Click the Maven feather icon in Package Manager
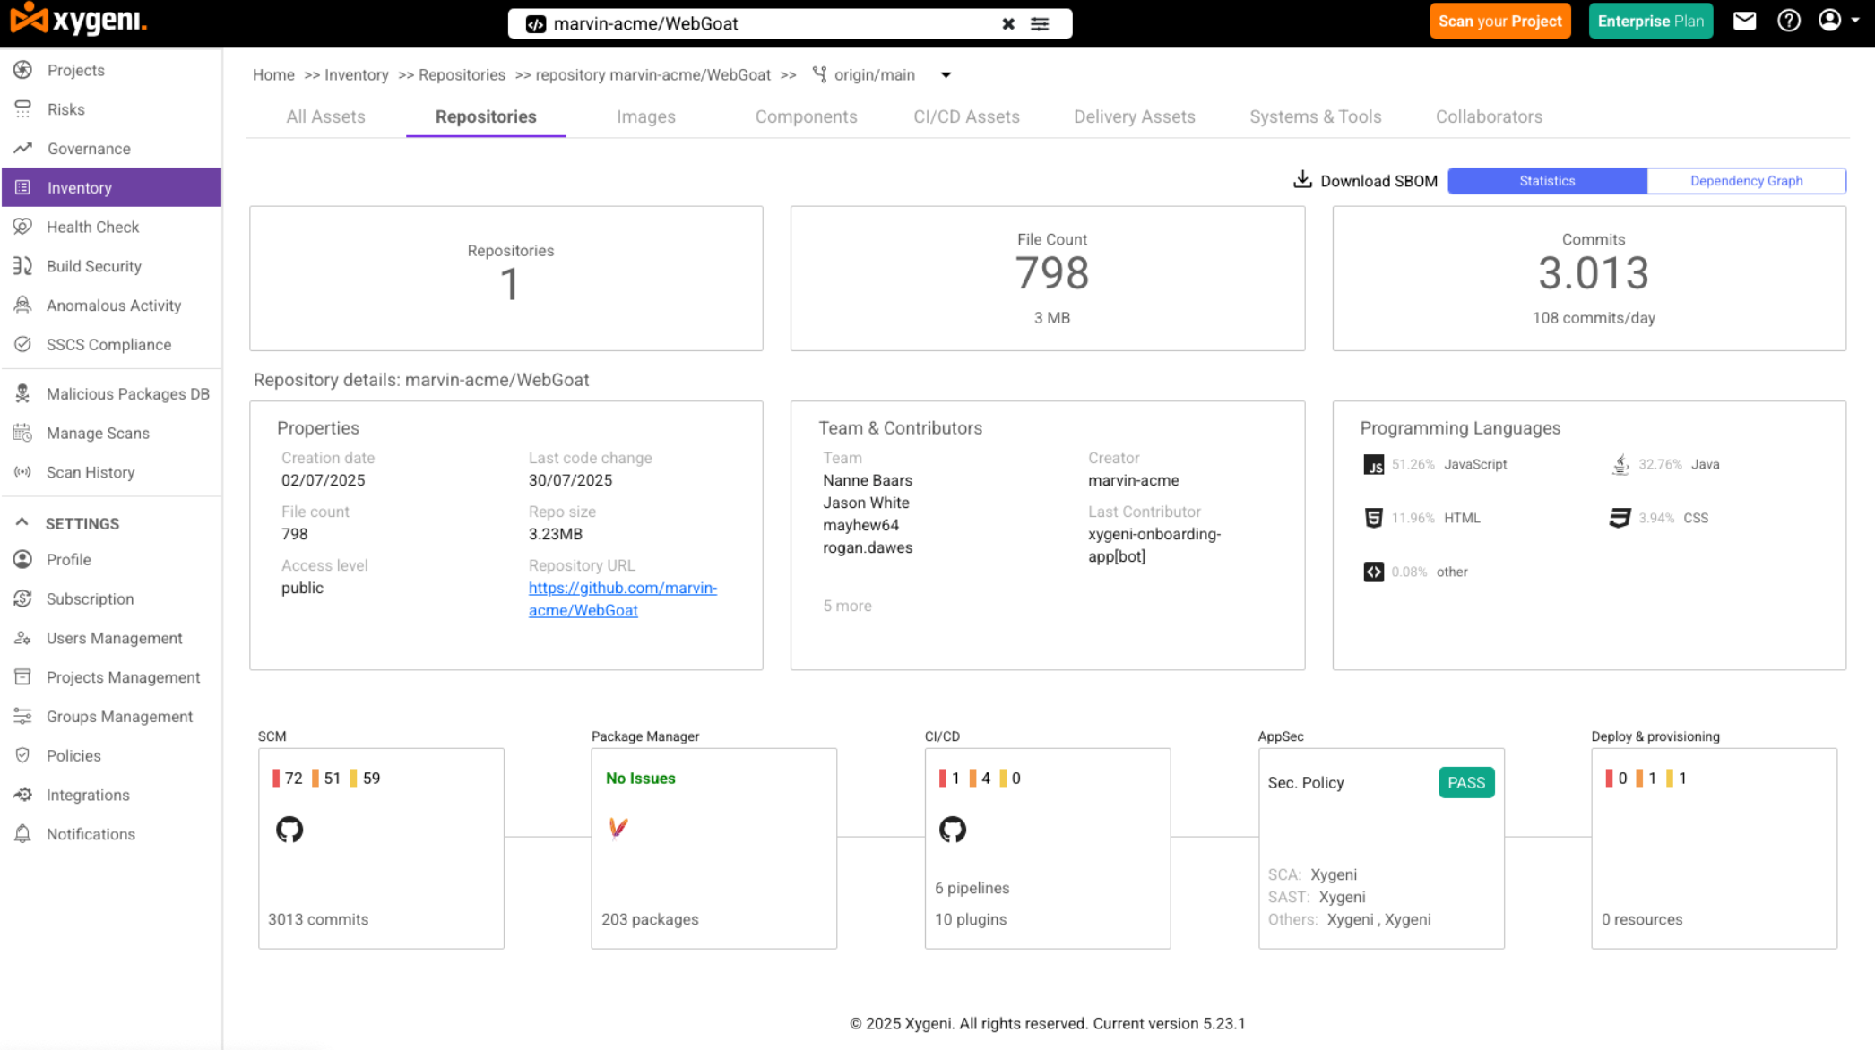Viewport: 1875px width, 1050px height. 618,828
